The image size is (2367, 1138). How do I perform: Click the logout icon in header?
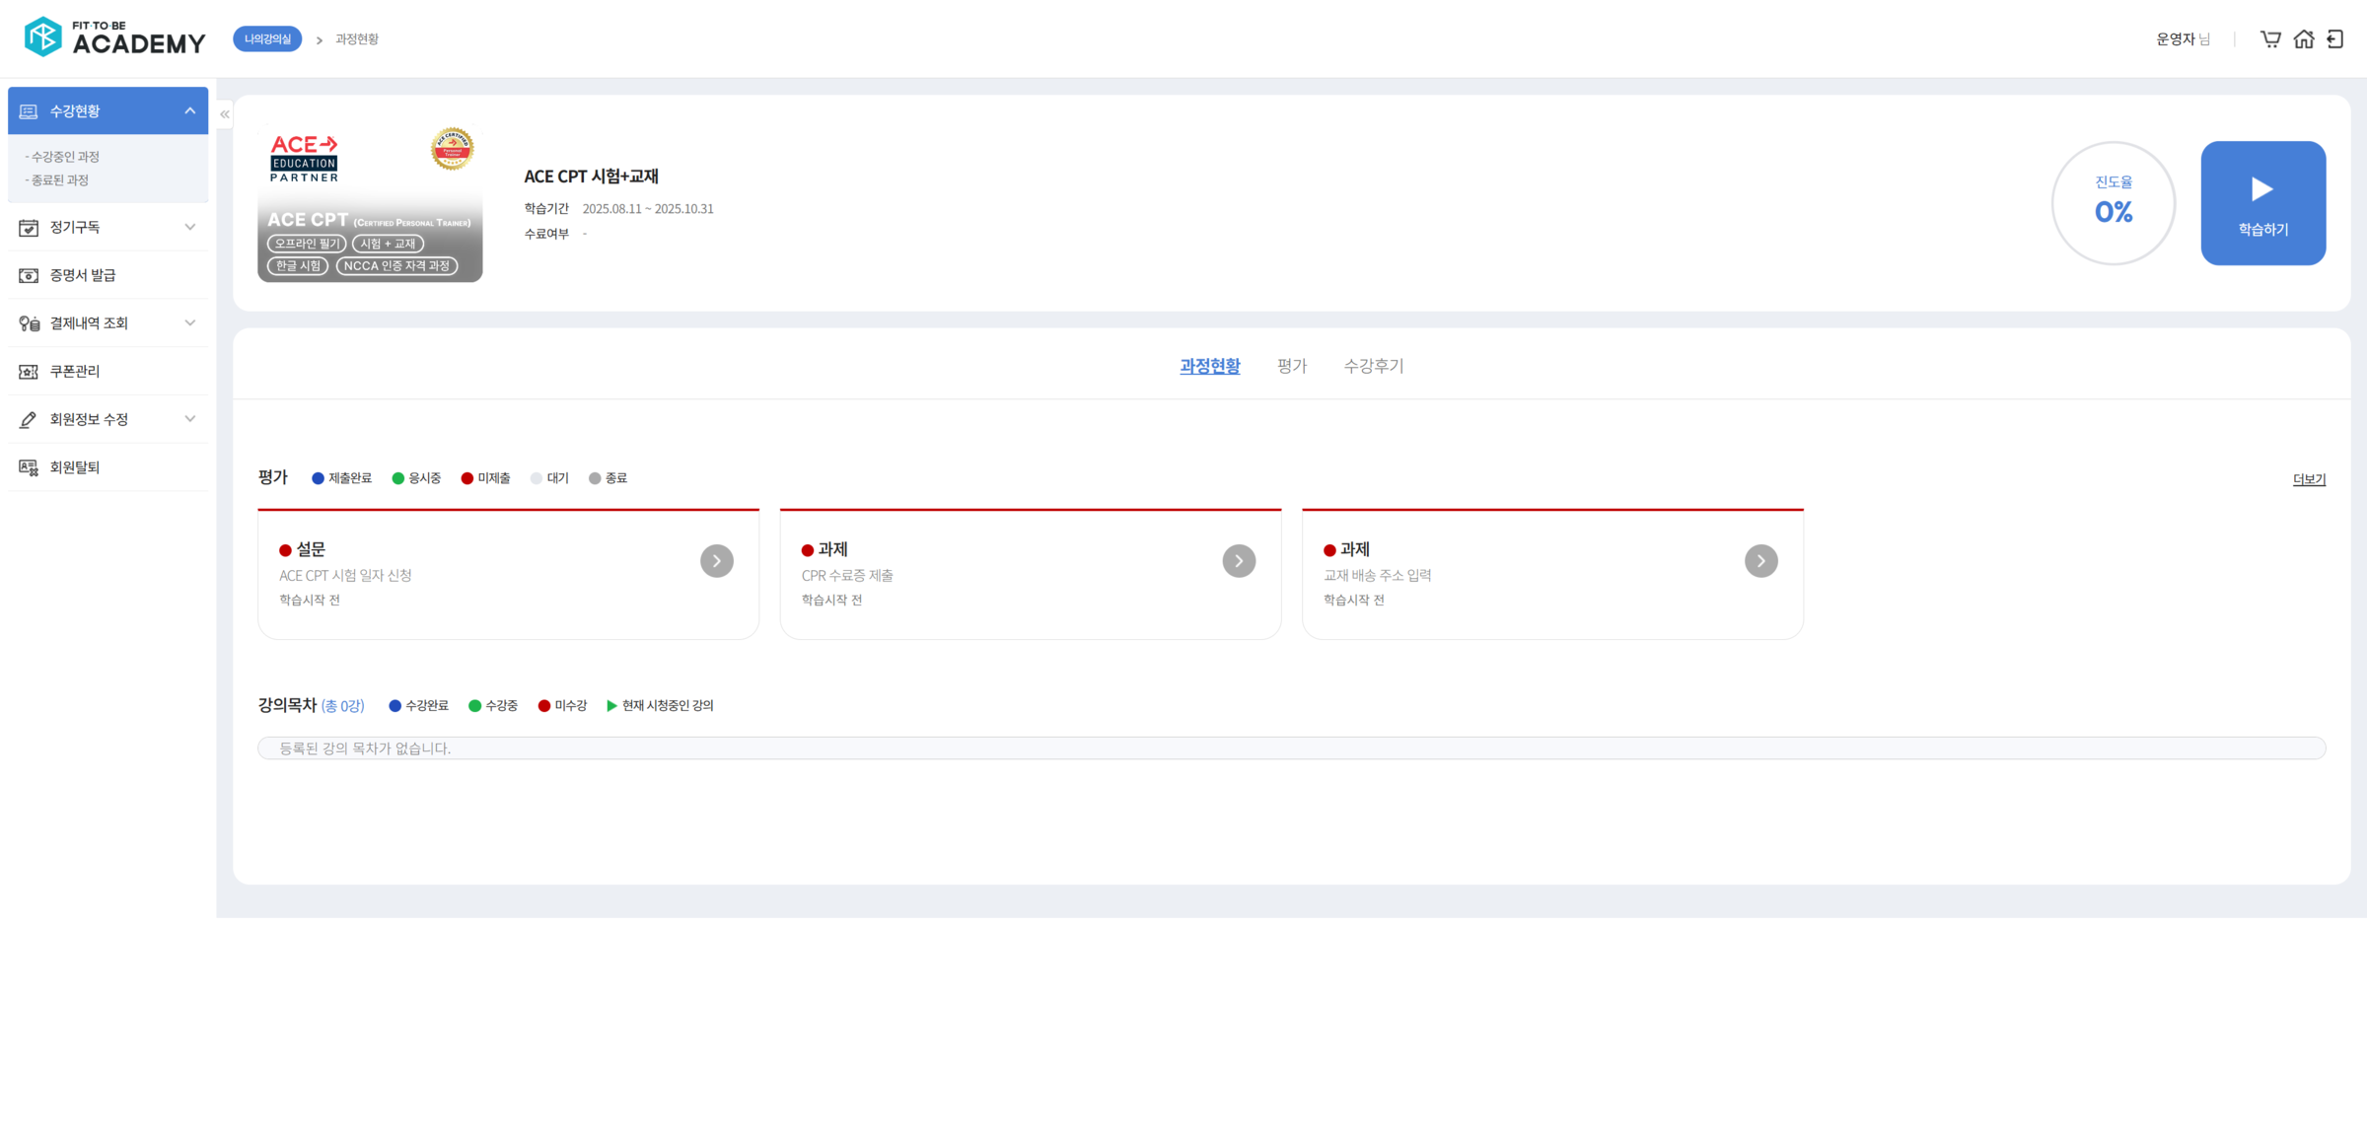[x=2335, y=39]
